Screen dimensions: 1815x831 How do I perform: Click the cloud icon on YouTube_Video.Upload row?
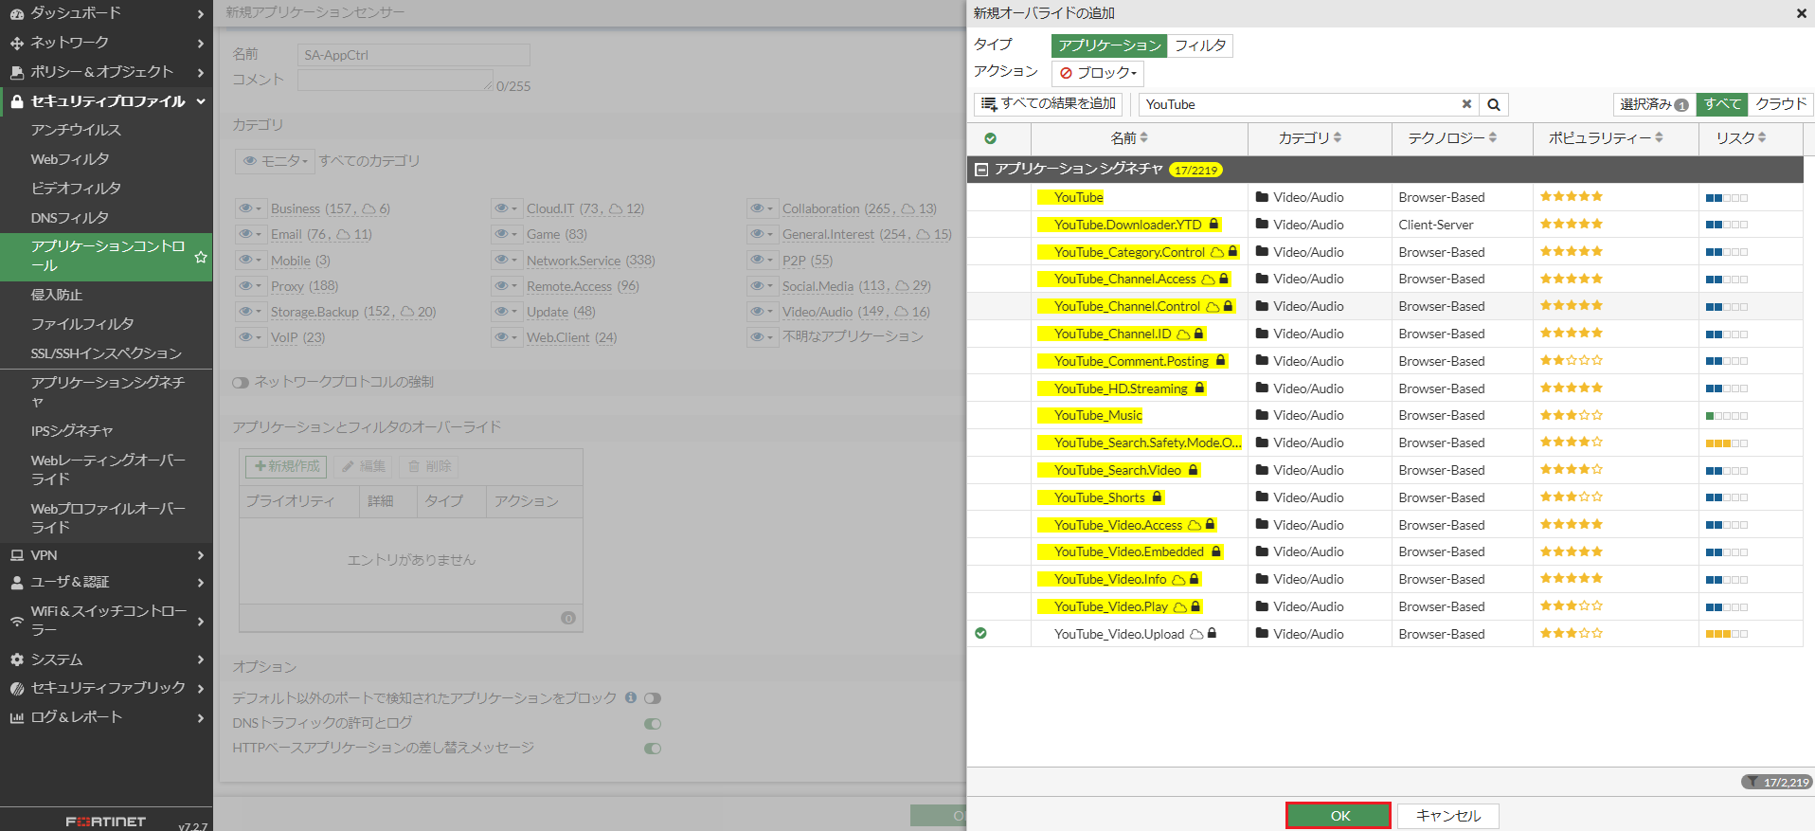[1196, 634]
